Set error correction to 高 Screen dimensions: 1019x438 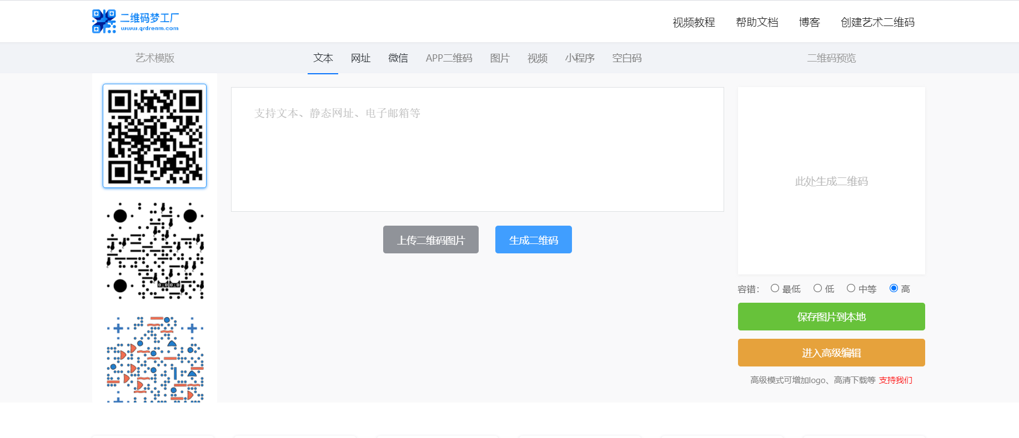[x=893, y=288]
